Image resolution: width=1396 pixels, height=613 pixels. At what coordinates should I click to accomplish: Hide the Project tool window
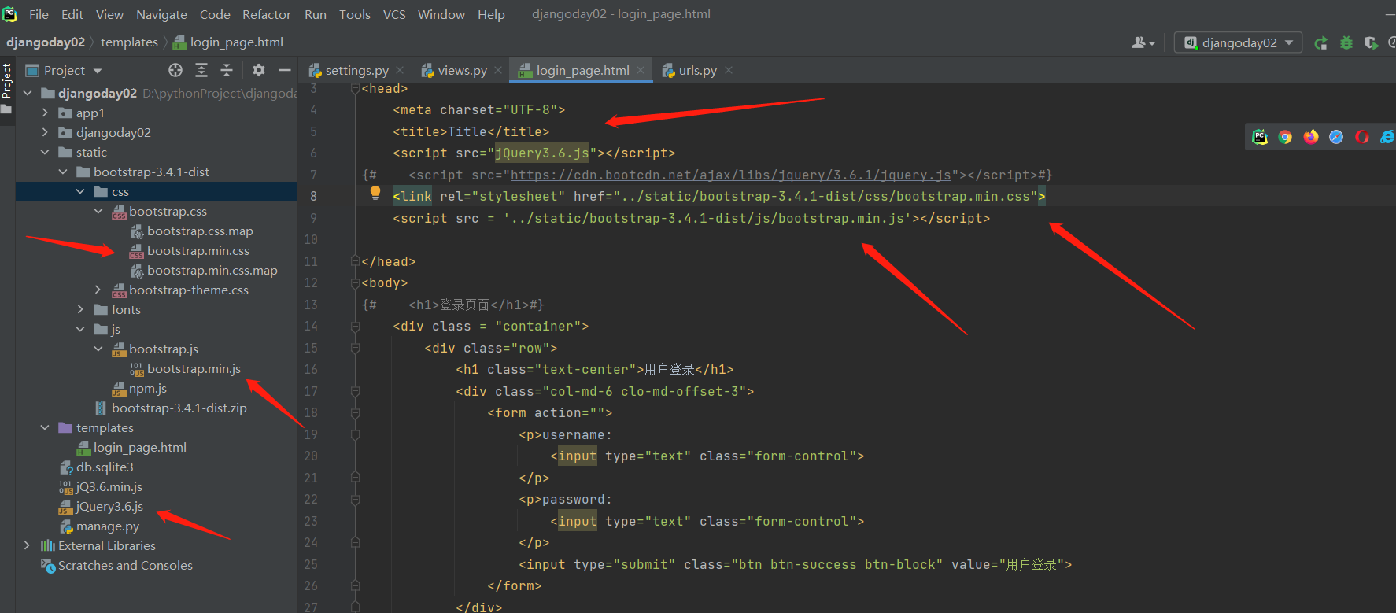pos(285,70)
